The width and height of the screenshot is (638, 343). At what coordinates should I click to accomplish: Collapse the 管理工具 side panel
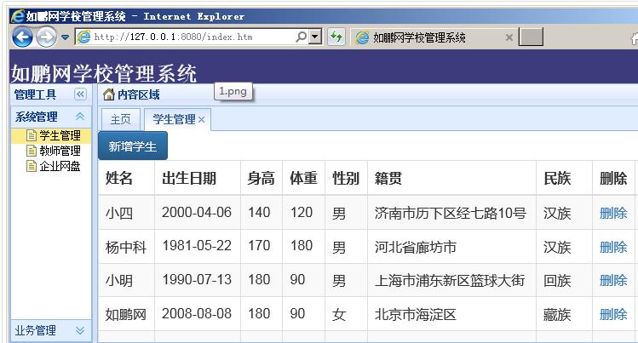(x=80, y=94)
